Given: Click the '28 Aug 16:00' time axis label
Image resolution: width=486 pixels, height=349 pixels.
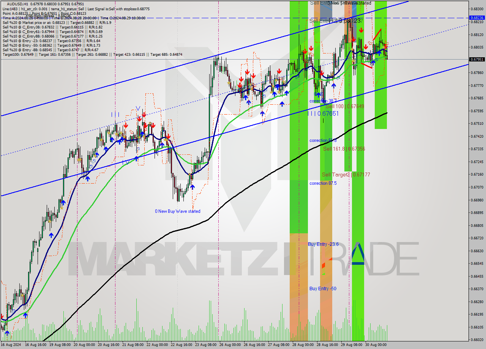Looking at the screenshot, I should [x=327, y=345].
